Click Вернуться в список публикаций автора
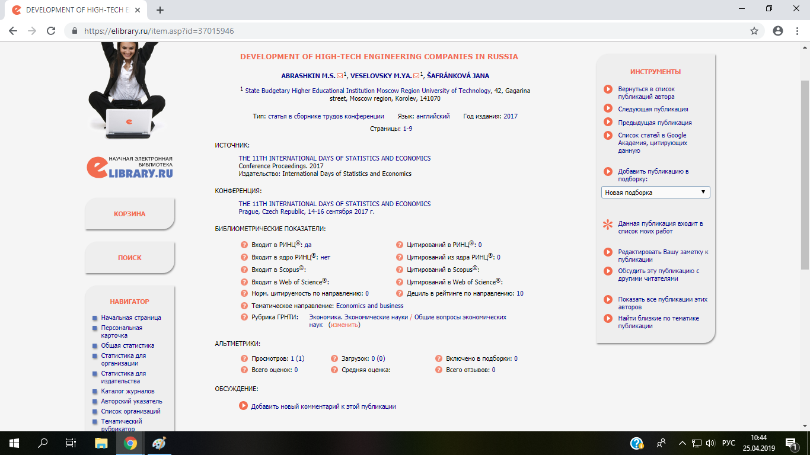The width and height of the screenshot is (810, 455). [x=646, y=92]
